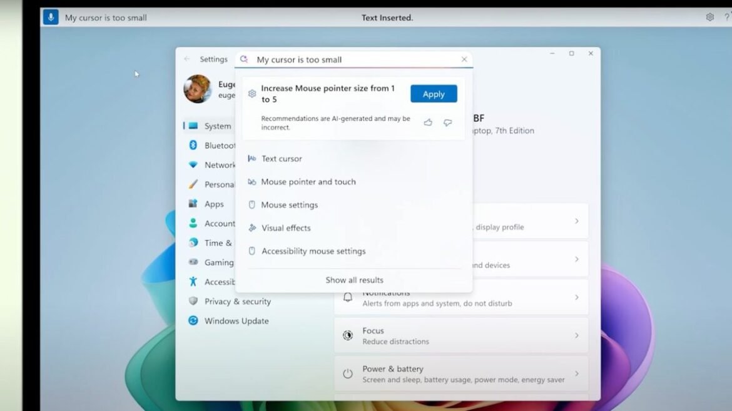Viewport: 732px width, 411px height.
Task: Expand the Focus settings row
Action: [461, 335]
